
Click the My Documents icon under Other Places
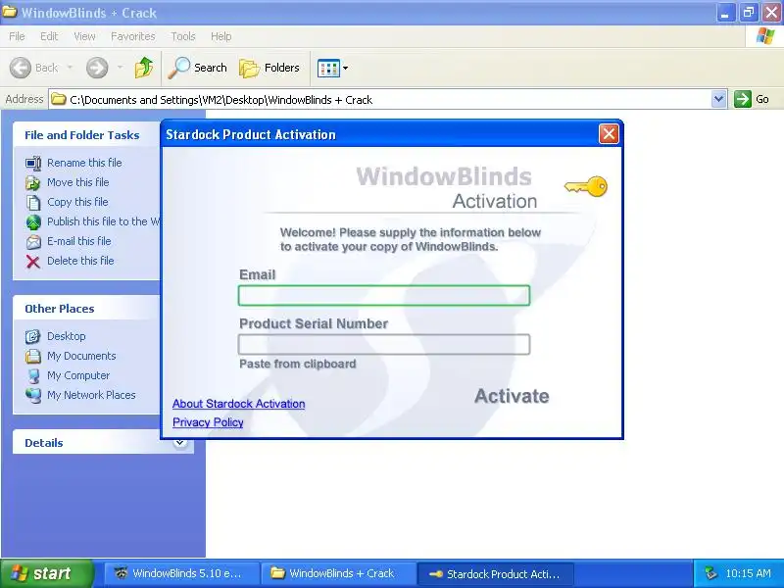pyautogui.click(x=33, y=356)
